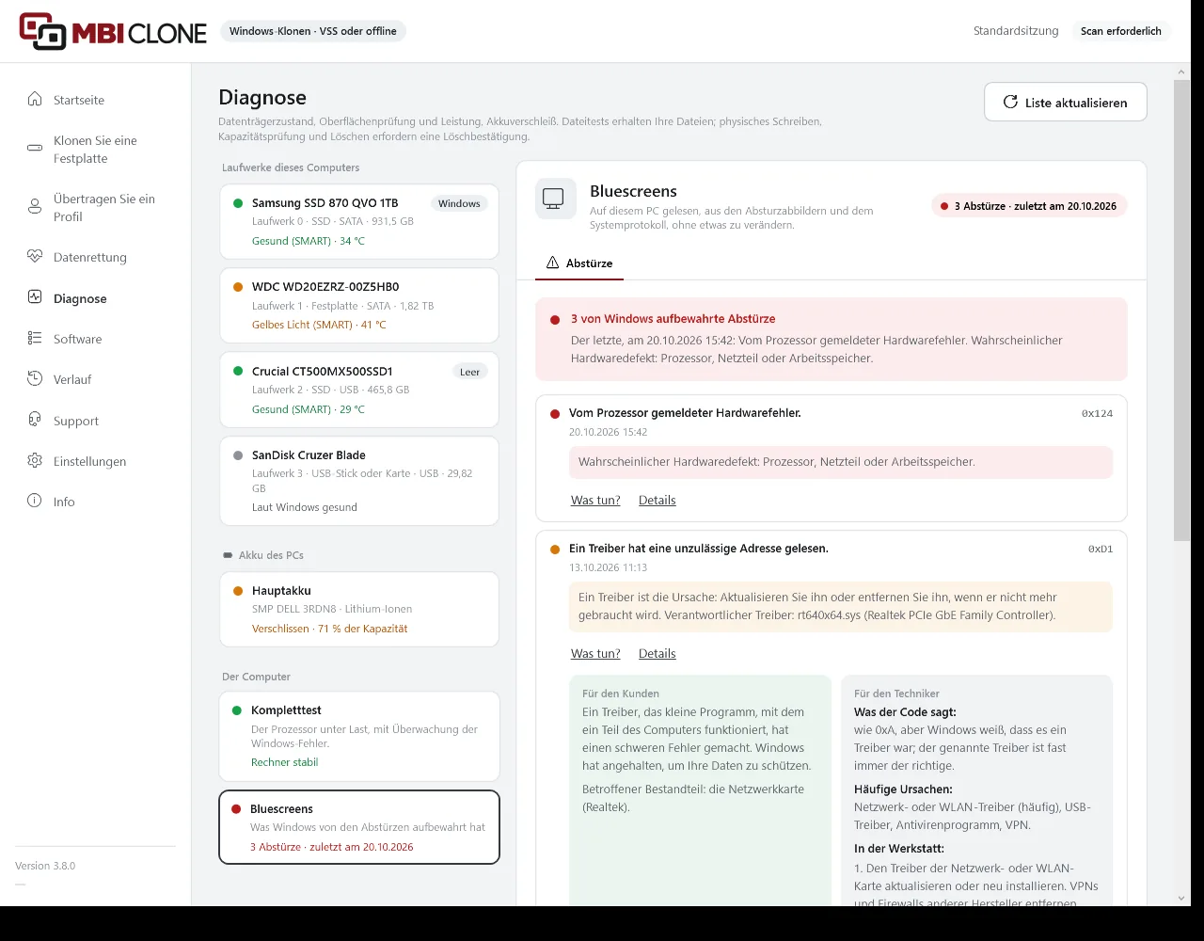
Task: Select the SanDisk Cruzer Blade card
Action: point(359,481)
